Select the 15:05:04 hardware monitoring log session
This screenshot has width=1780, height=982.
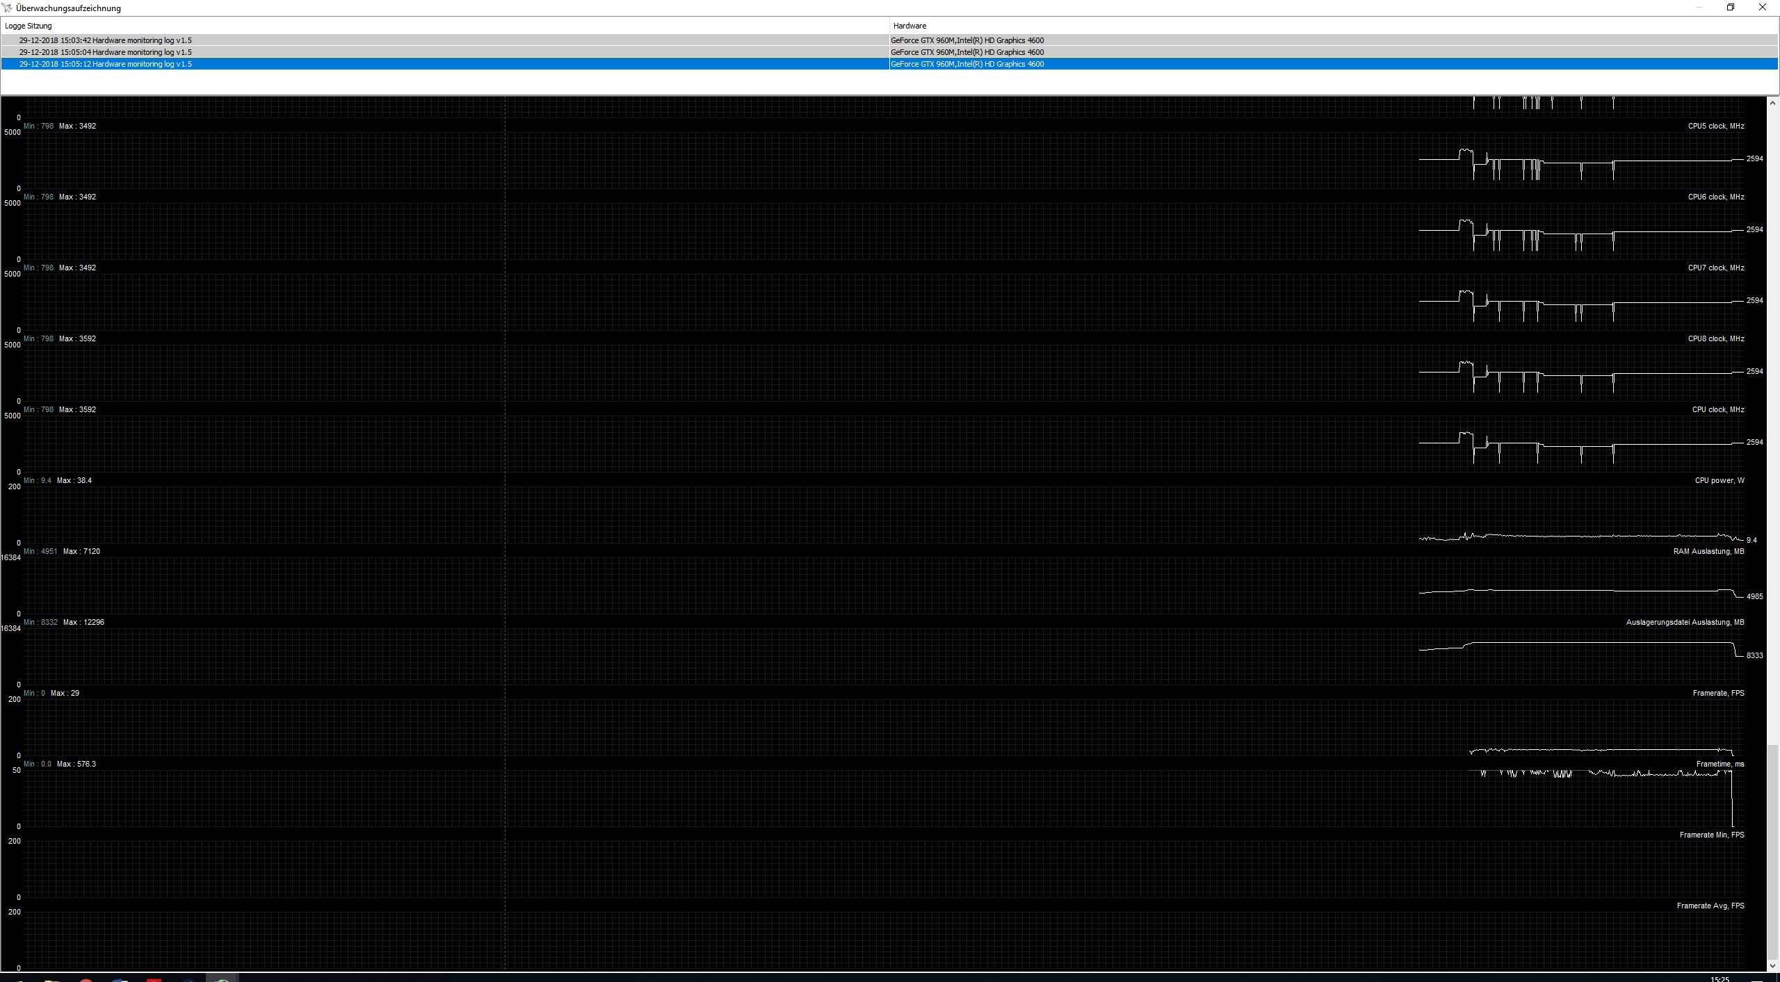click(x=106, y=52)
